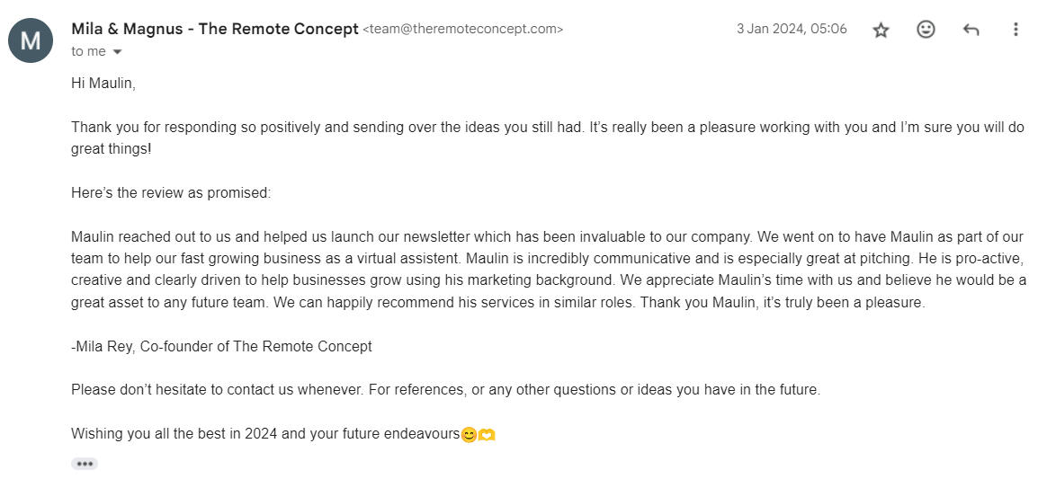Click the "Wishing you all the best in 2024" text
This screenshot has height=479, width=1038.
point(264,434)
